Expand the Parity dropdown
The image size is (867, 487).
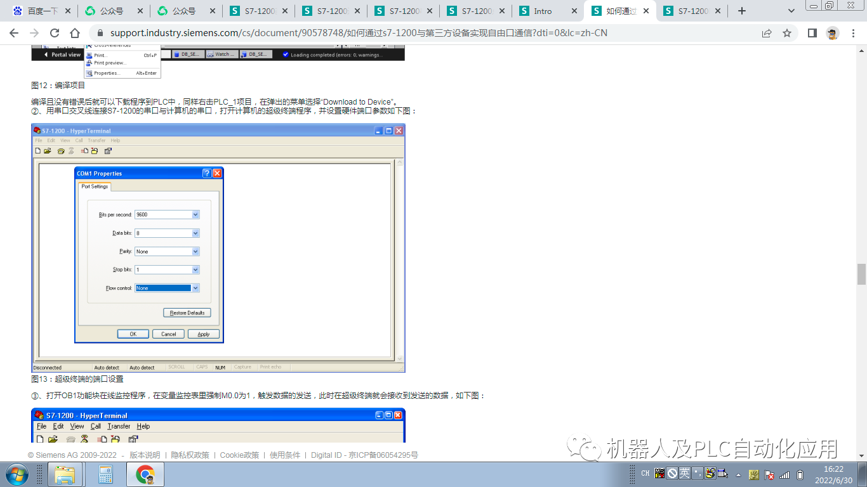[195, 252]
